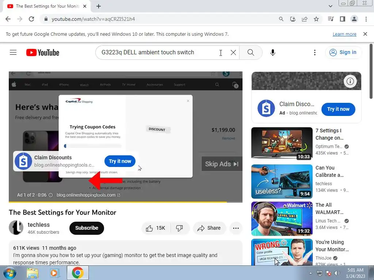
Task: Open the Chrome three-dot menu
Action: [366, 19]
